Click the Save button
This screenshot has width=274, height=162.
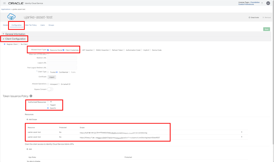tap(266, 29)
